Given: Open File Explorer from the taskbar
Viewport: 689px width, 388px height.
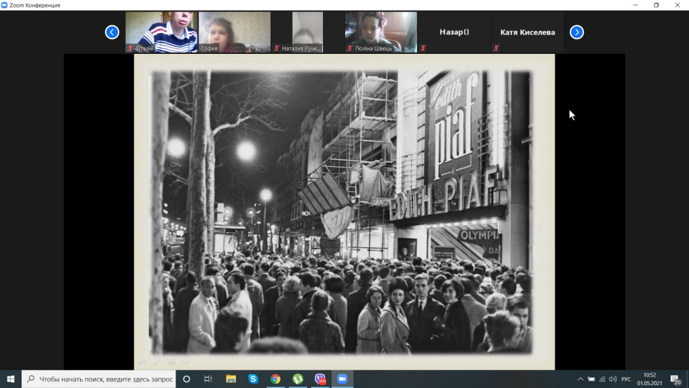Looking at the screenshot, I should tap(231, 379).
